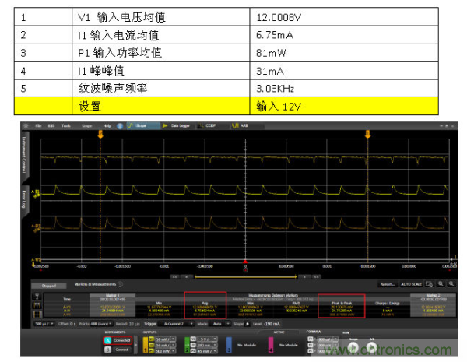Click the right orange marker arrow
Viewport: 467px width, 362px height.
pos(366,135)
